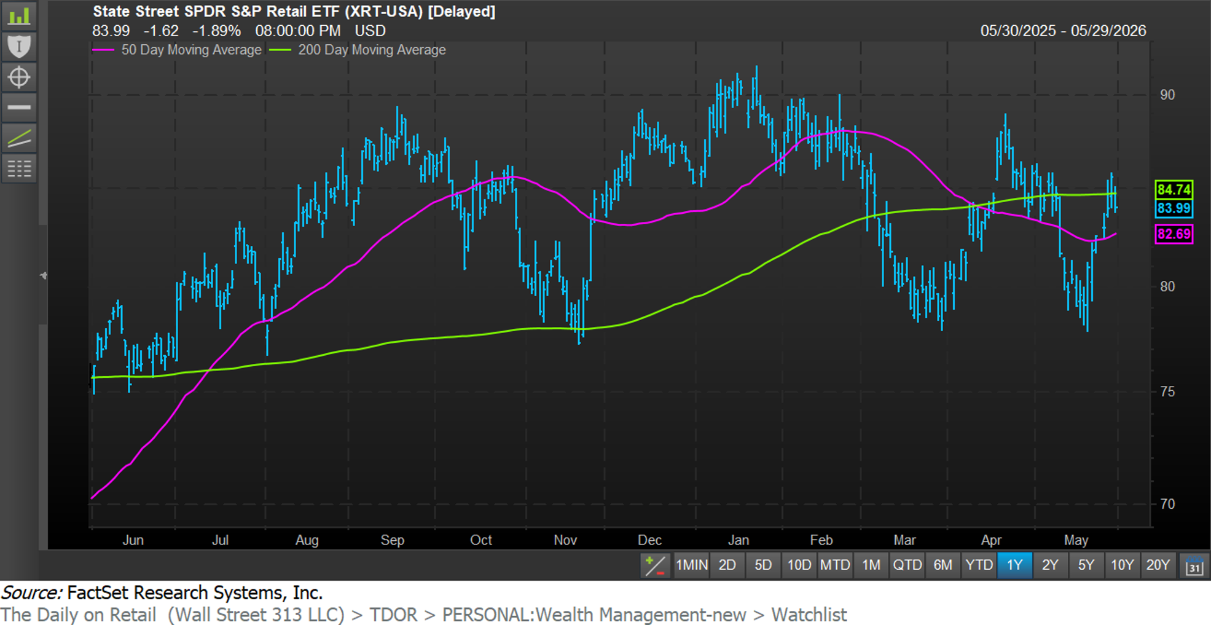Click the 08:00:00 PM timestamp

(x=298, y=31)
